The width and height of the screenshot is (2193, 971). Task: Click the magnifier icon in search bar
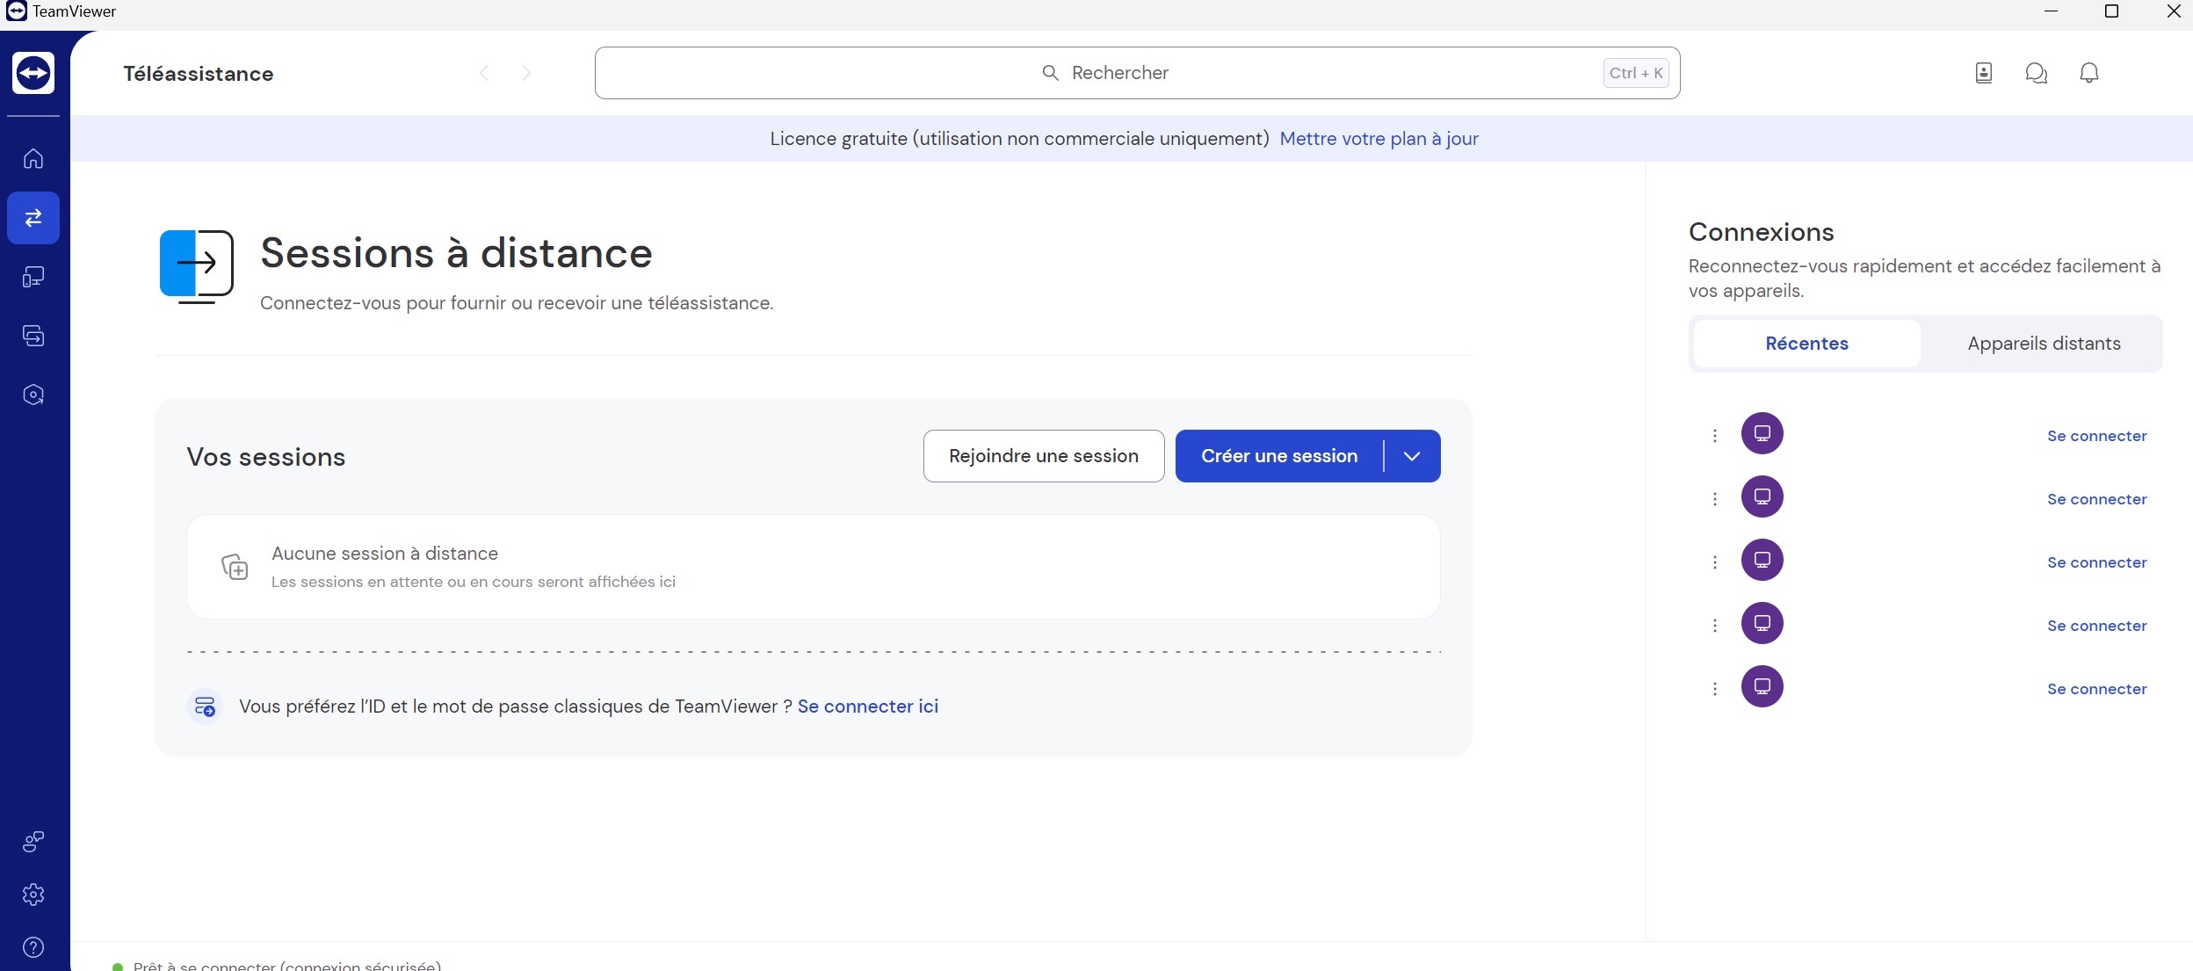coord(1050,73)
